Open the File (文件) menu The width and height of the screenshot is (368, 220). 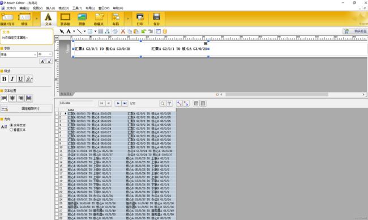tap(11, 9)
